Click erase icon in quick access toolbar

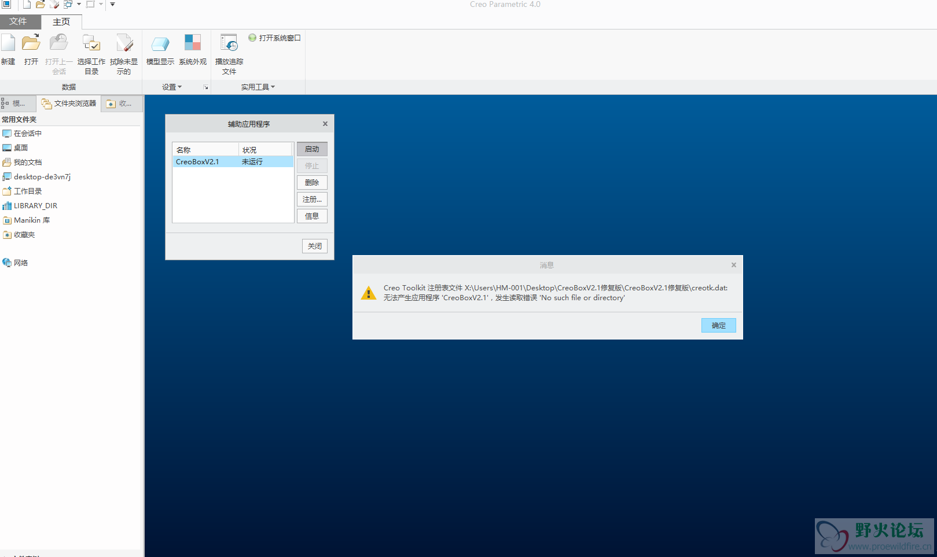point(54,5)
